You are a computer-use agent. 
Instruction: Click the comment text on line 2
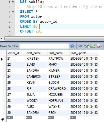62,7
